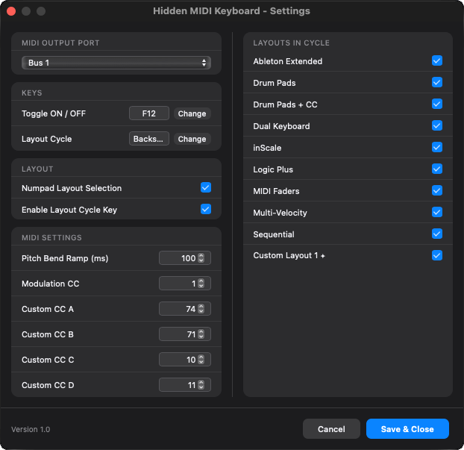Click the Version 1.0 text
464x450 pixels.
31,429
